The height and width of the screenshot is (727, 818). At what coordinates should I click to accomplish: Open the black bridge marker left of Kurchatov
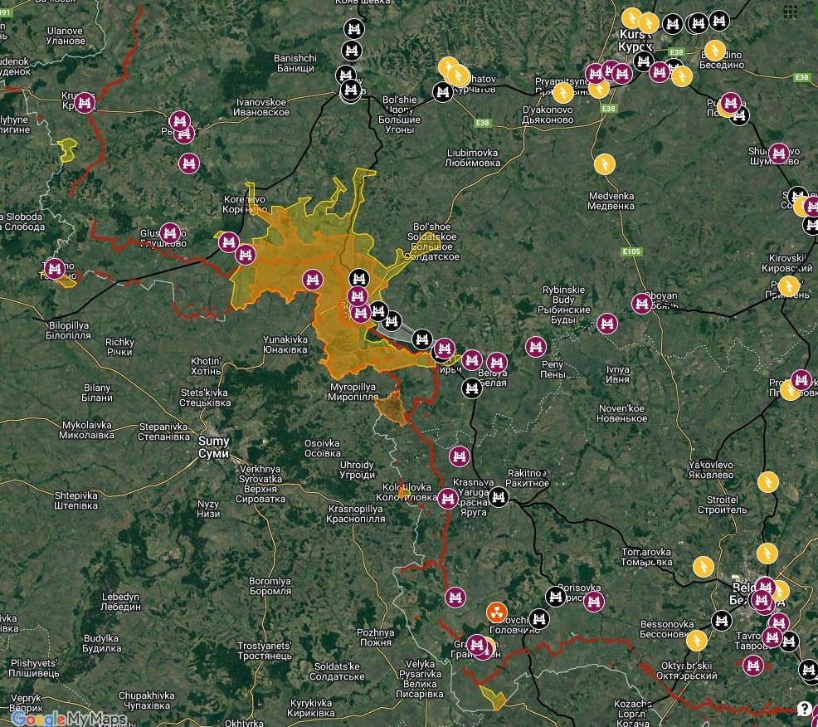443,92
